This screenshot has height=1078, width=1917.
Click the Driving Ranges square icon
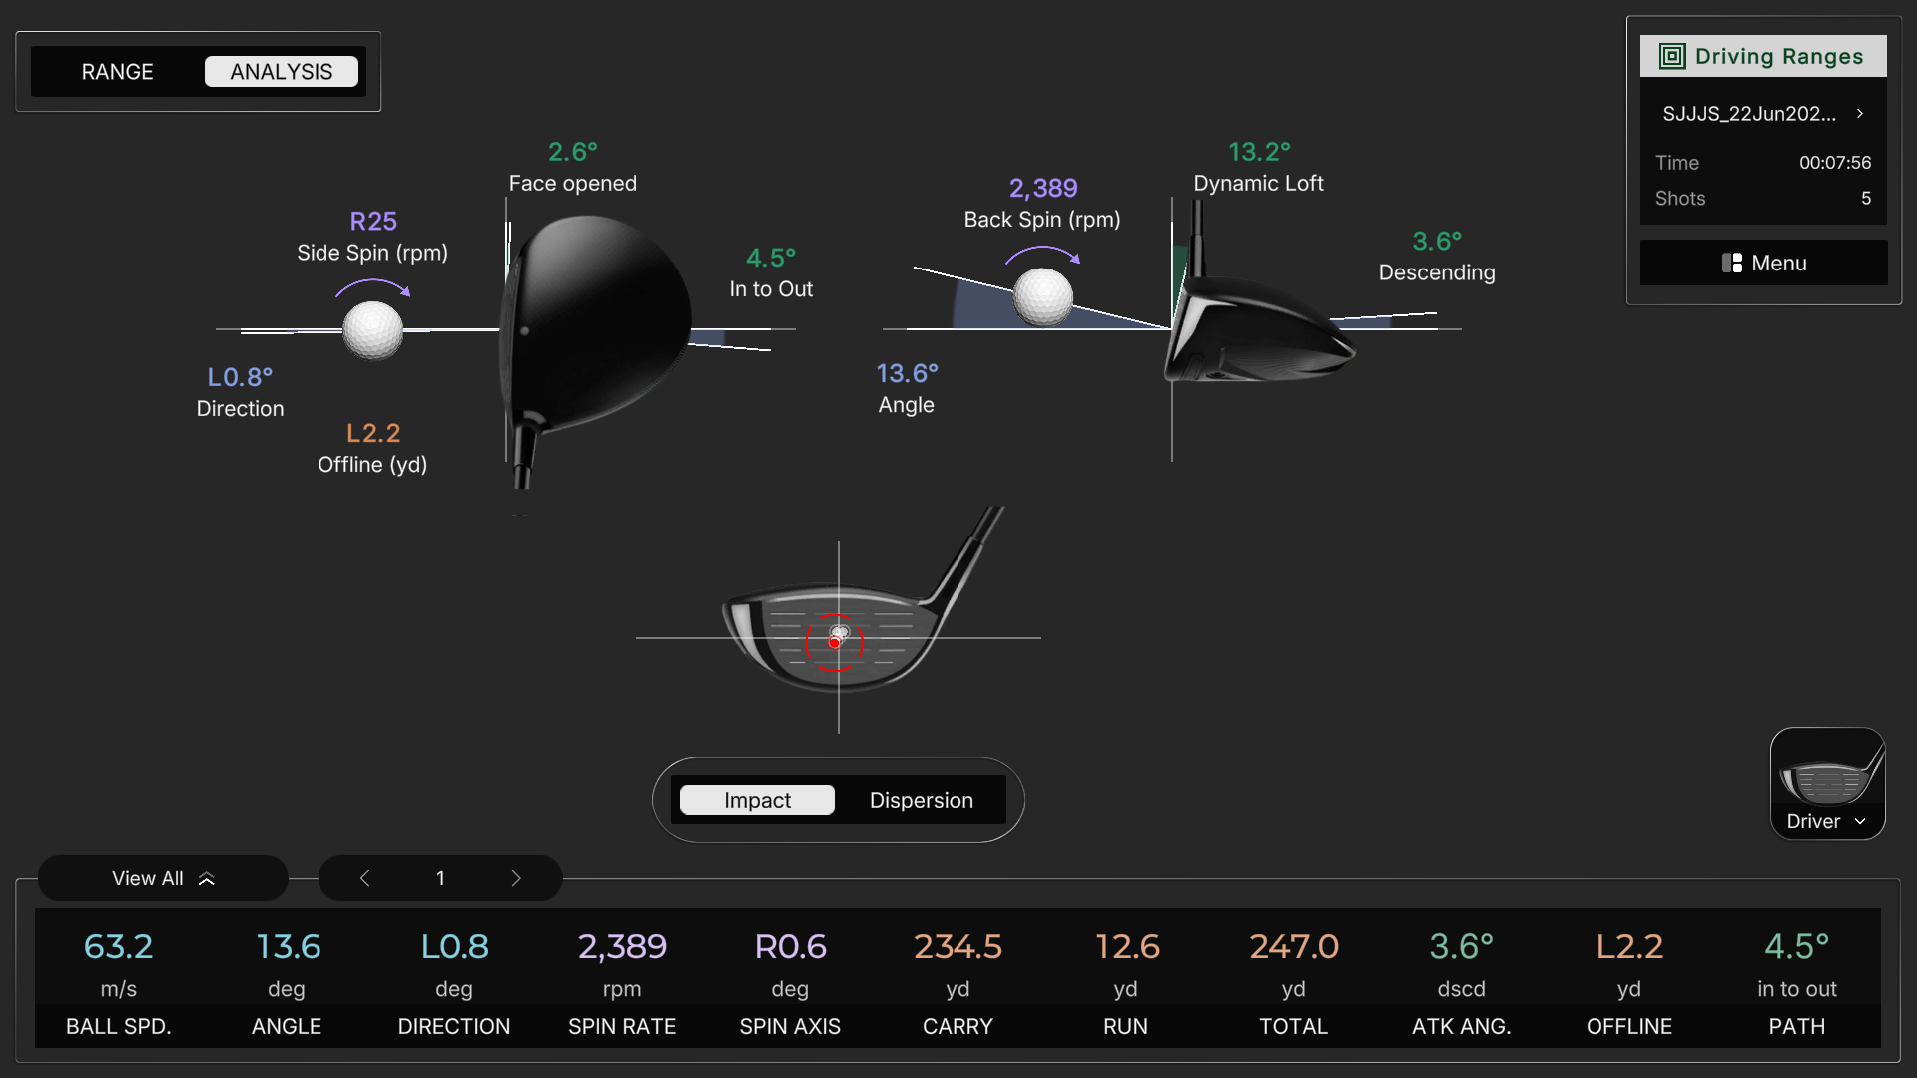pyautogui.click(x=1672, y=56)
